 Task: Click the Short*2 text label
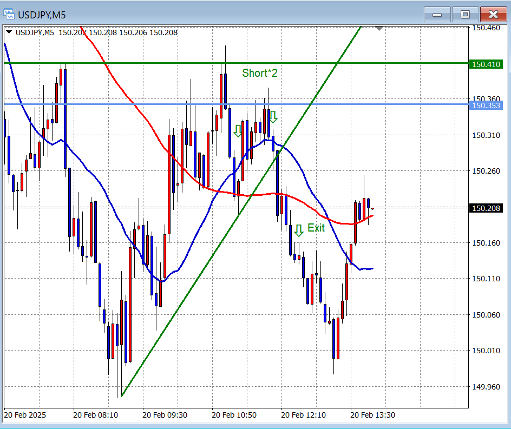259,72
